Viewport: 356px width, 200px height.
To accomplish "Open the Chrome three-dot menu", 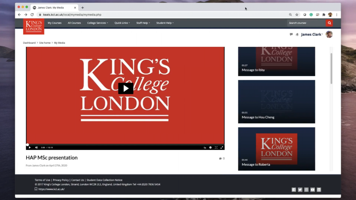I will [x=337, y=15].
